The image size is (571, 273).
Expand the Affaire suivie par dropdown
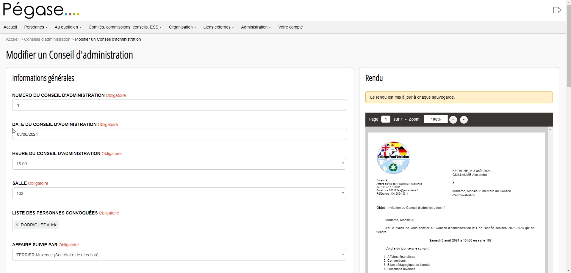pos(179,255)
